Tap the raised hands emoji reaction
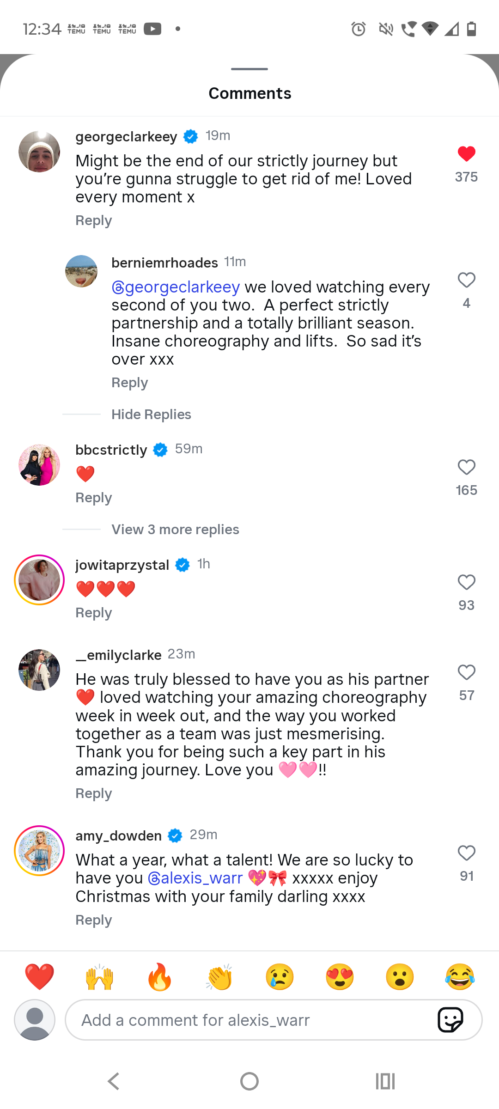 point(99,977)
